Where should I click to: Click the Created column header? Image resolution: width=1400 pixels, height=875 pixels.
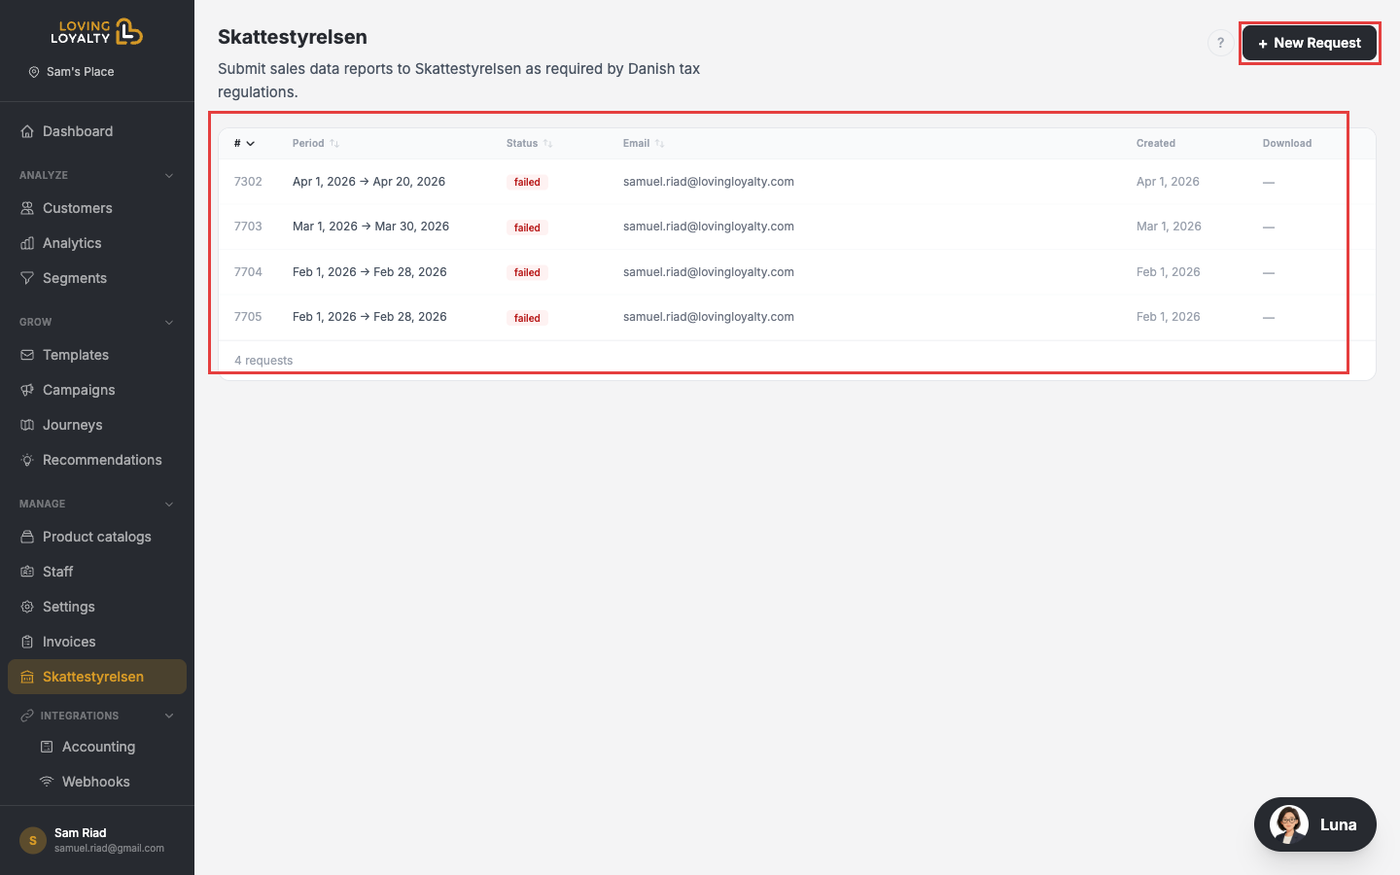(1156, 143)
